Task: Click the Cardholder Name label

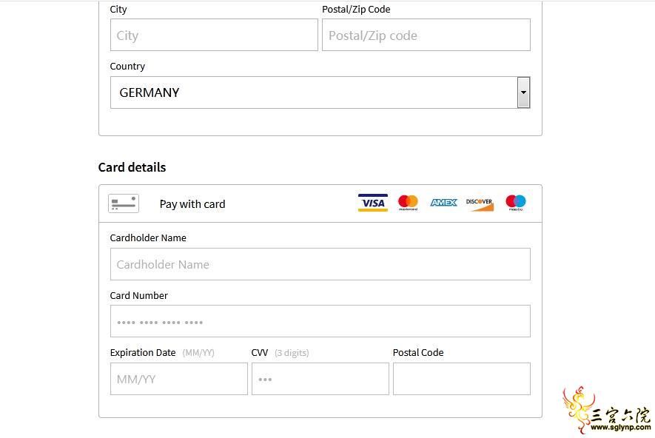Action: click(148, 238)
